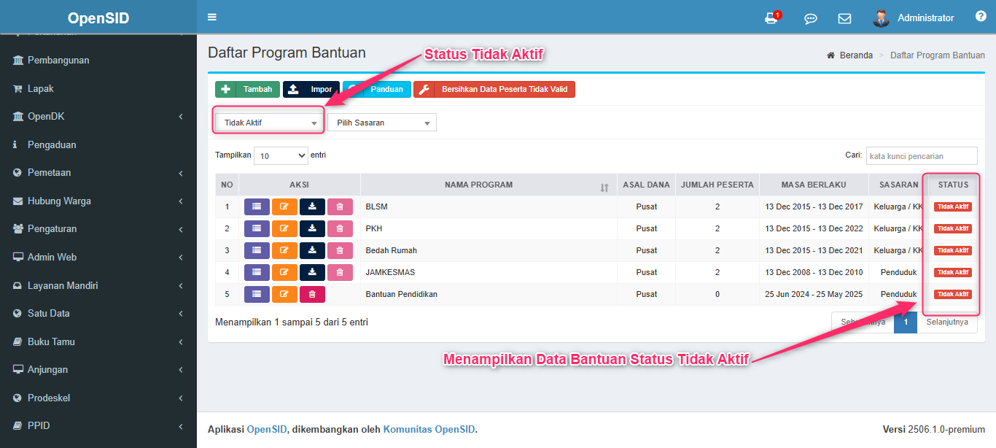The height and width of the screenshot is (448, 996).
Task: Sort by Nama Program column arrows
Action: point(604,188)
